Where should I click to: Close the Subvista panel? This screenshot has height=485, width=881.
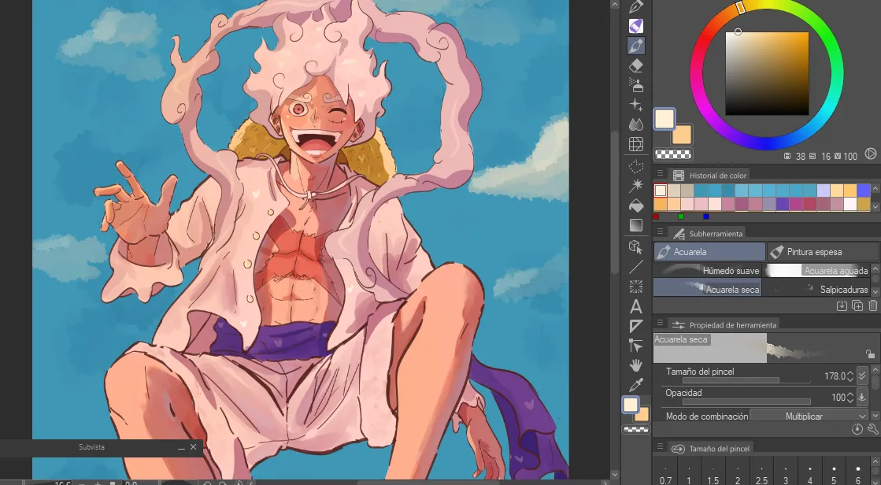coord(193,447)
